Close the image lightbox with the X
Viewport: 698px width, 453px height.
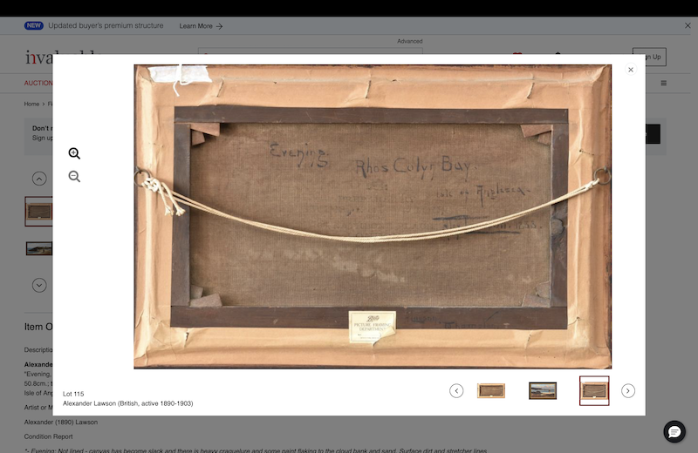click(x=631, y=70)
